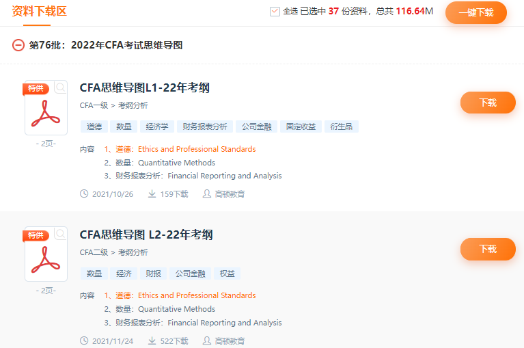
Task: Collapse the 第76批 batch section
Action: click(x=18, y=45)
